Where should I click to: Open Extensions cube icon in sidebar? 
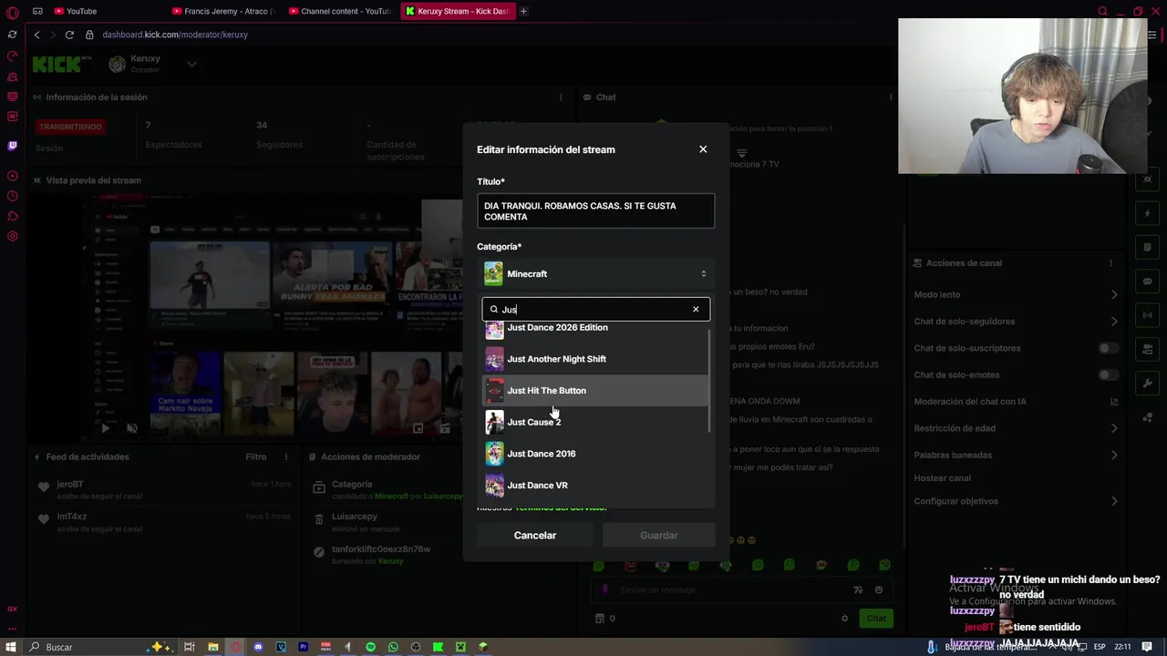coord(12,216)
